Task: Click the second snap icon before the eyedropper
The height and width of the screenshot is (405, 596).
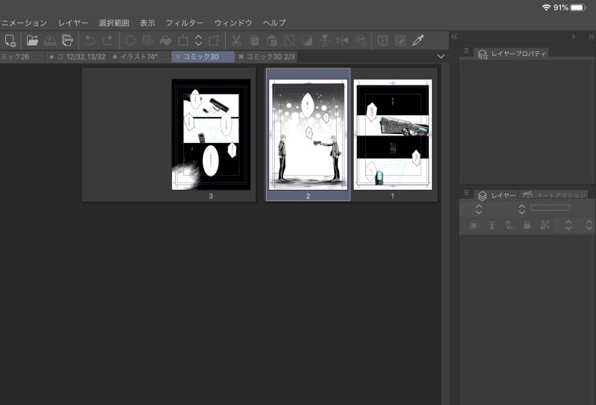Action: 400,40
